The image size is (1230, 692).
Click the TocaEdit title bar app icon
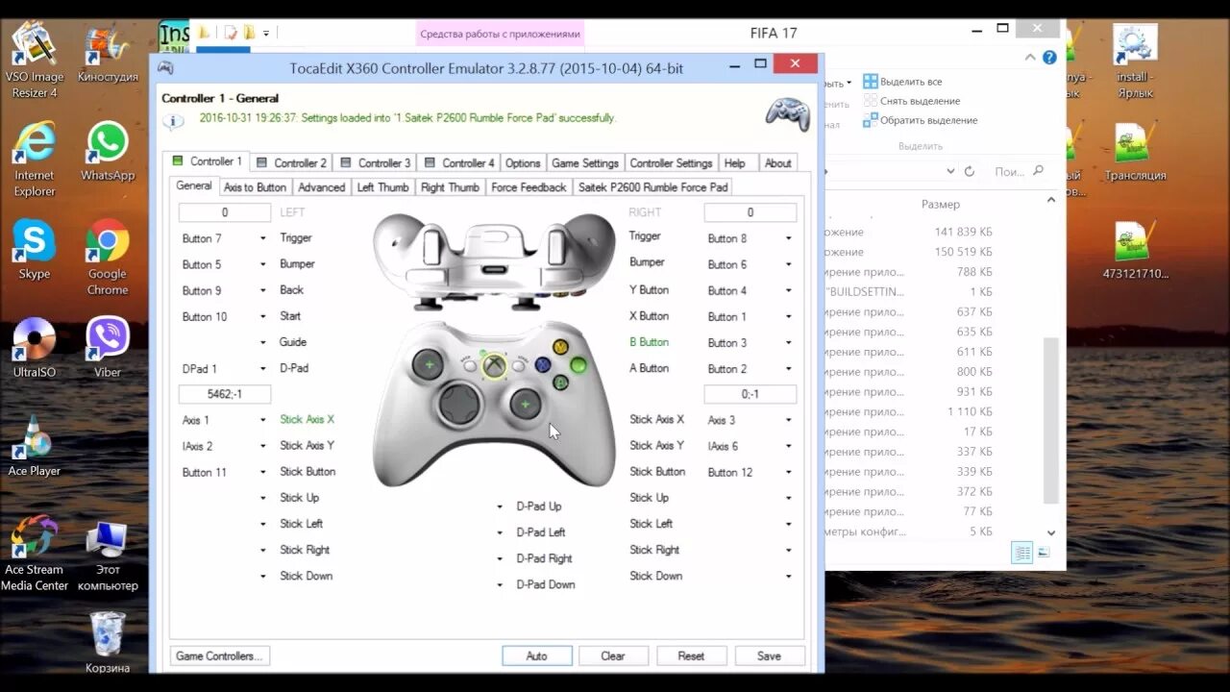tap(165, 67)
